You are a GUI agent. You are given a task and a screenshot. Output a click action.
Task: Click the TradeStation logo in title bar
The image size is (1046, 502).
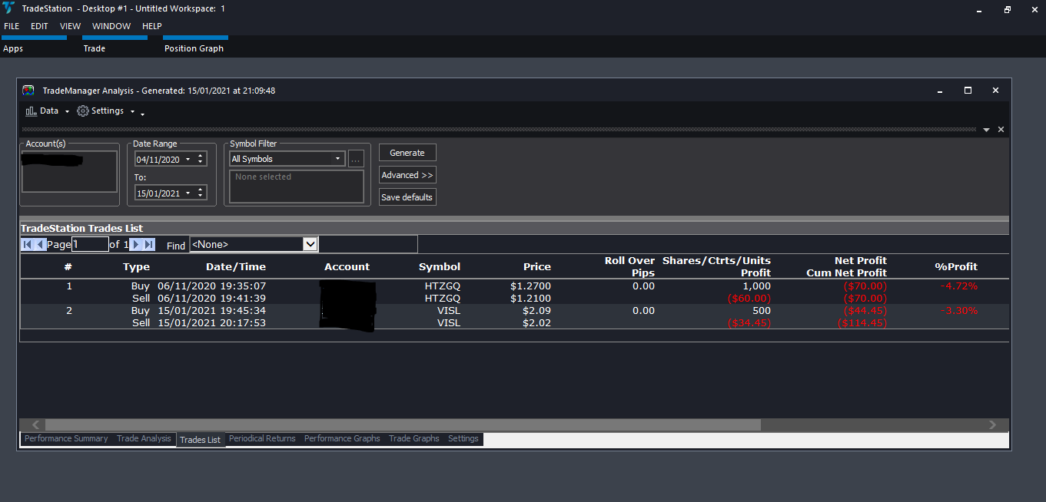7,8
